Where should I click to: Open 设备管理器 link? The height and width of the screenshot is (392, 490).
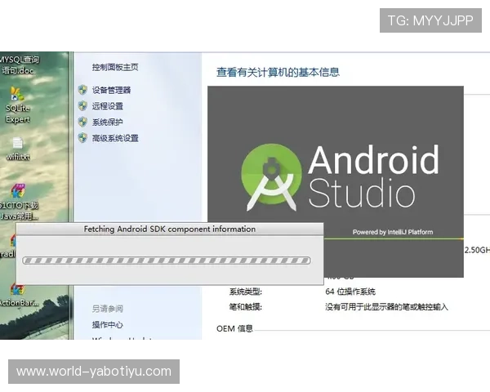point(111,91)
